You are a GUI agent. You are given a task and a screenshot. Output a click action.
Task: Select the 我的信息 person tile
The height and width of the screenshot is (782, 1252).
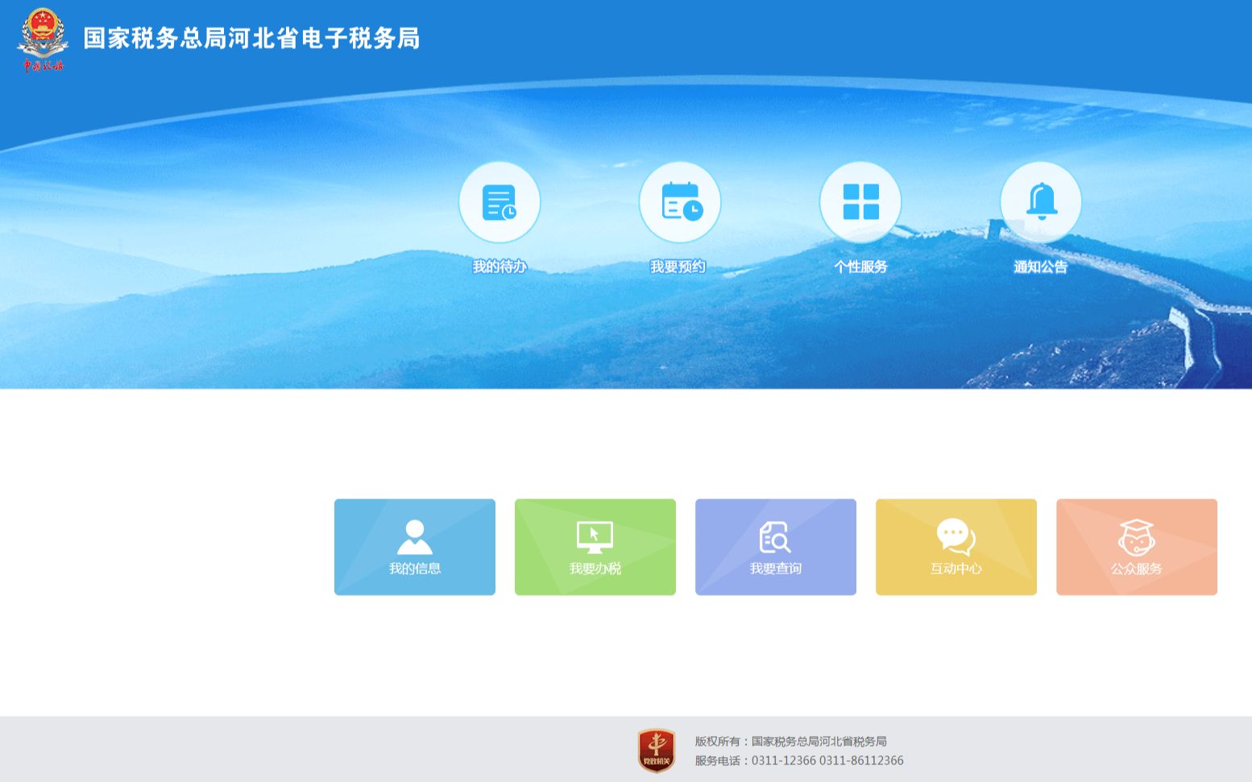tap(415, 547)
